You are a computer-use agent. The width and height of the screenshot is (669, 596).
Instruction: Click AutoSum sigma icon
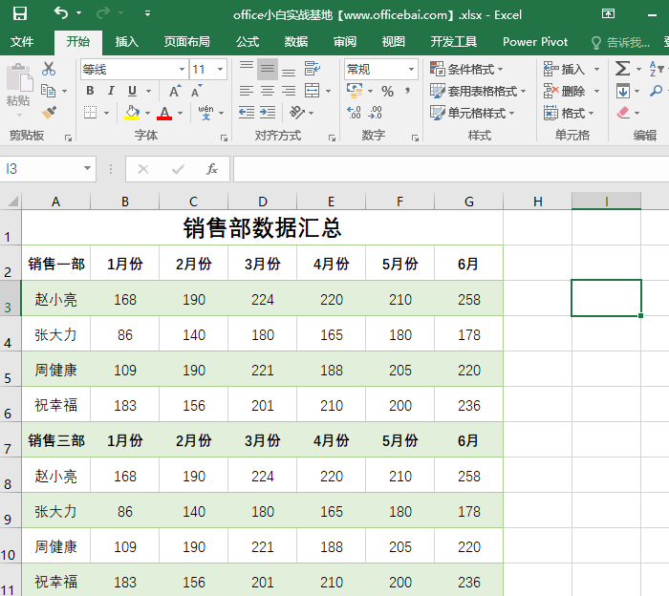click(x=622, y=68)
